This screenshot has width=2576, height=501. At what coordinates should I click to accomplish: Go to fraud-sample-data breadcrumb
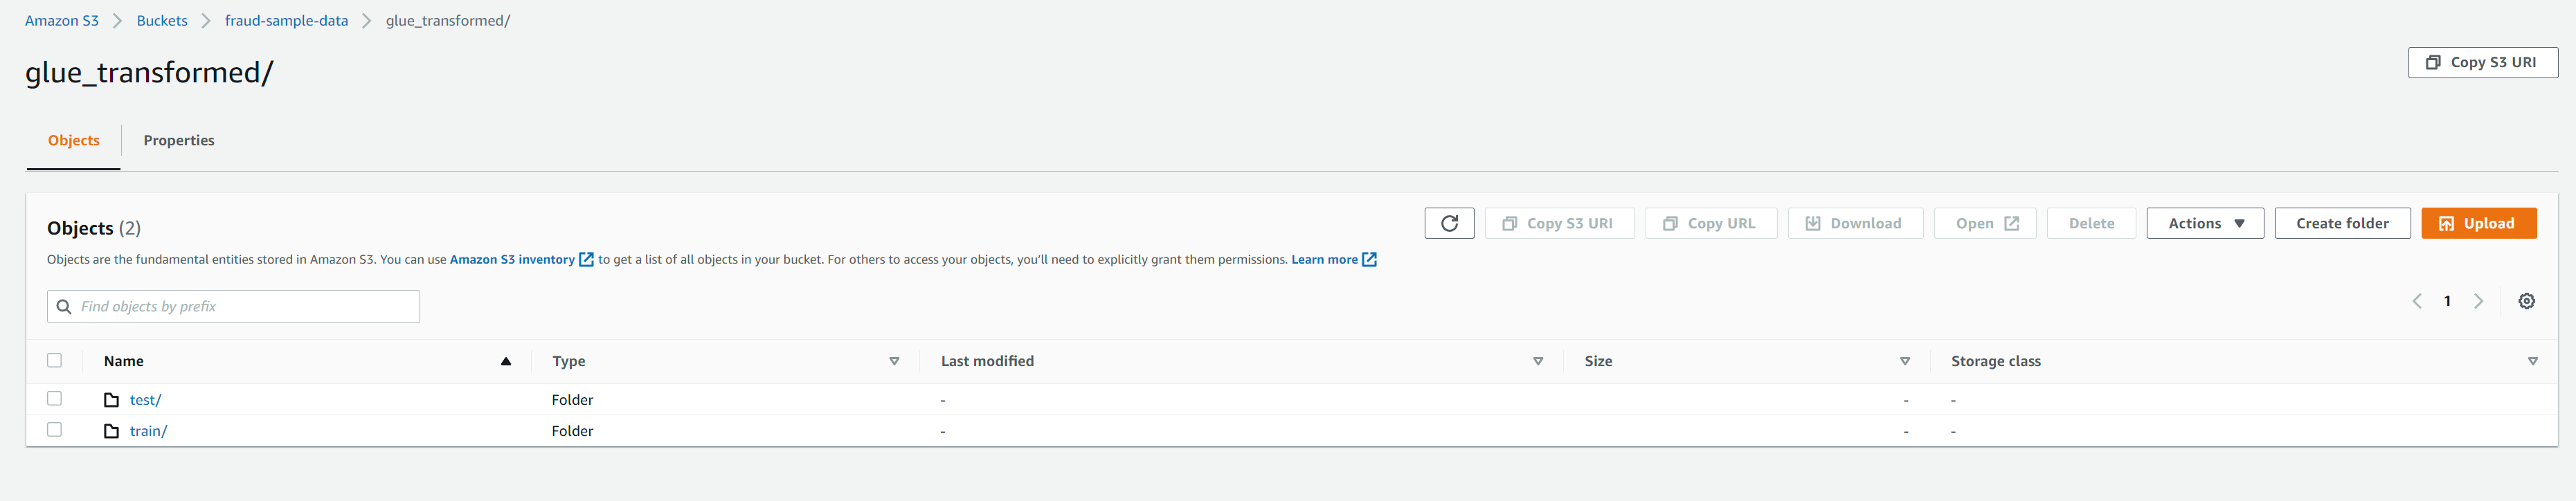[286, 21]
